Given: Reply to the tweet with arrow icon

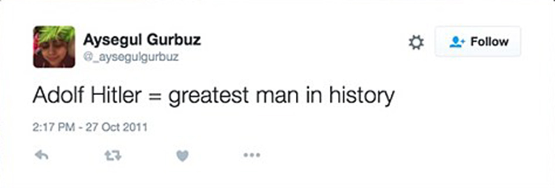Looking at the screenshot, I should click(41, 155).
